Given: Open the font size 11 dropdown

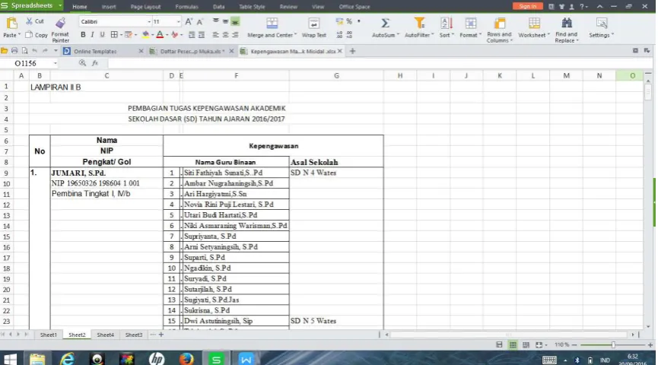Looking at the screenshot, I should point(178,21).
